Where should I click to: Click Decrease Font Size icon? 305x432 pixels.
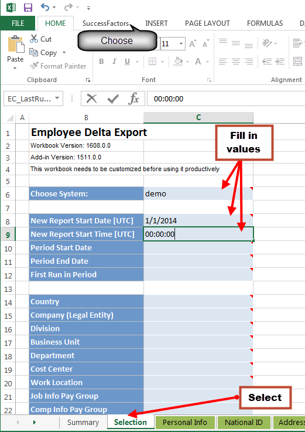click(x=205, y=43)
